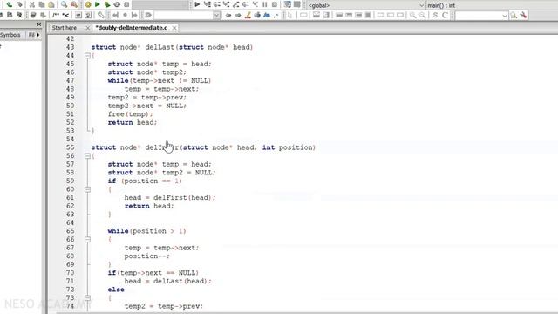The image size is (558, 314).
Task: Insert a /** block comment
Action: click(56, 15)
